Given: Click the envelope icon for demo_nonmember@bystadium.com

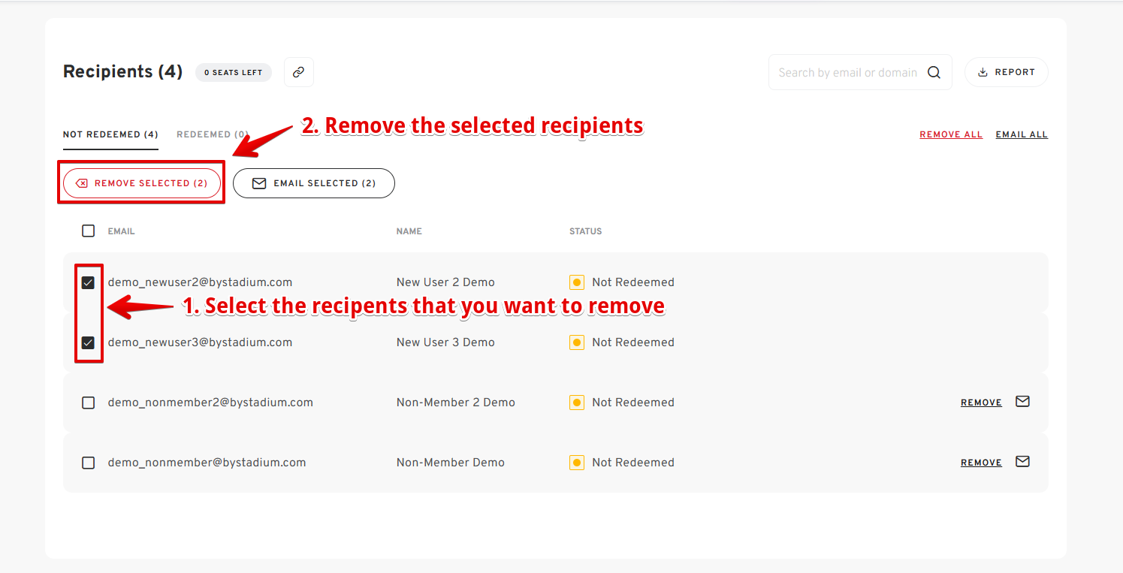Looking at the screenshot, I should click(x=1022, y=462).
